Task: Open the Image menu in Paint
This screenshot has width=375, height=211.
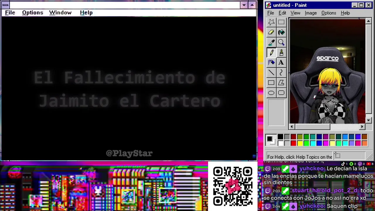Action: (311, 13)
